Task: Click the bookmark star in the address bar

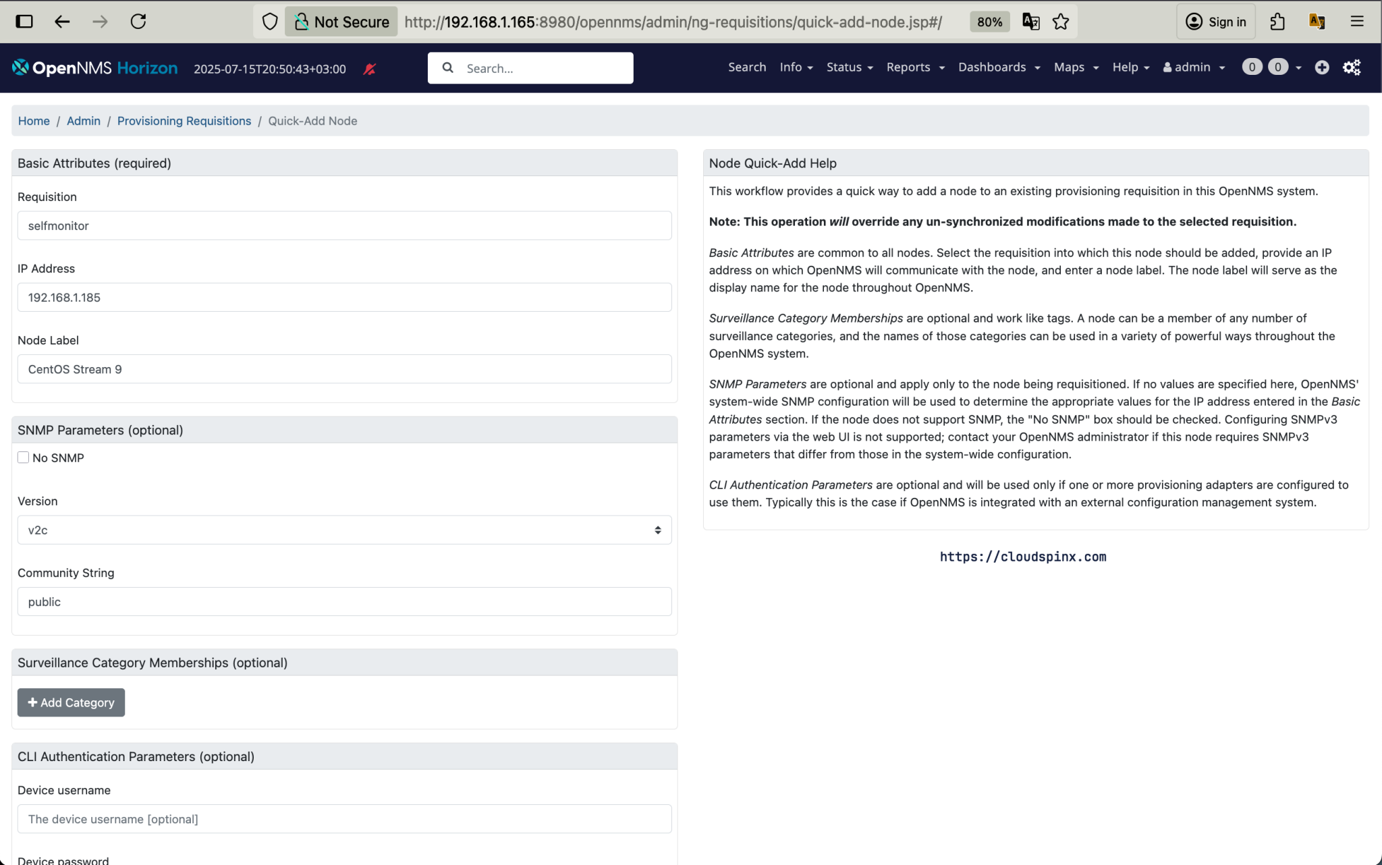Action: (x=1061, y=22)
